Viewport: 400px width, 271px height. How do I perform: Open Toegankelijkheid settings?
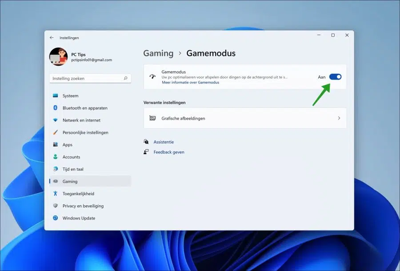tap(90, 194)
